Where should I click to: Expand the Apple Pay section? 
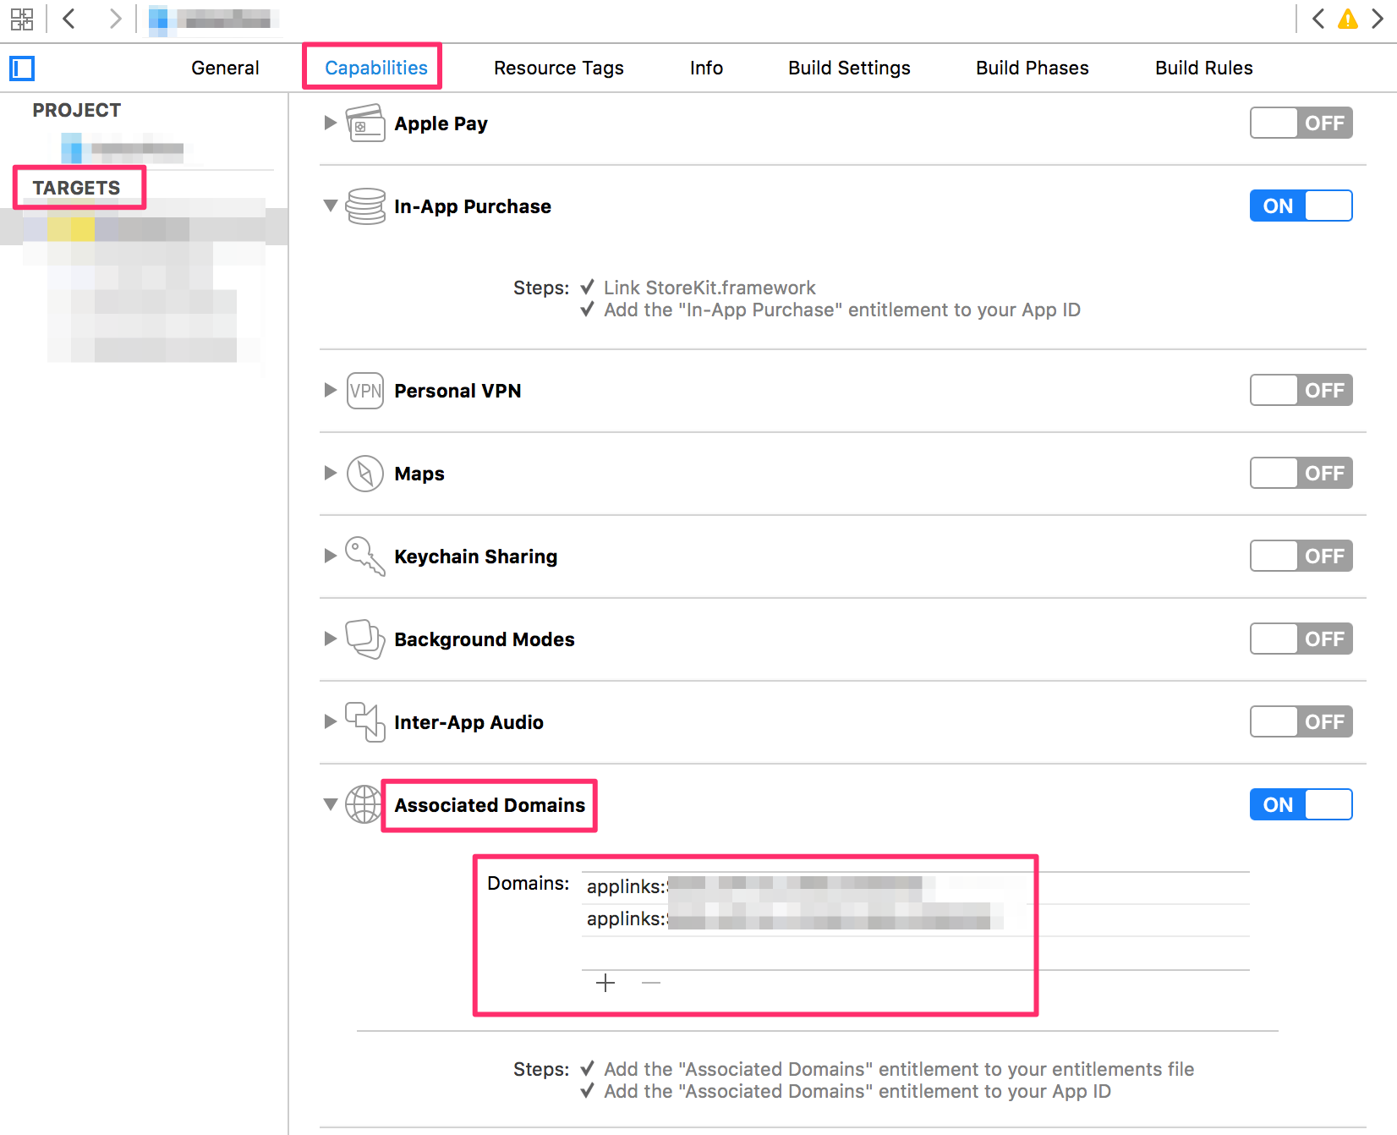tap(331, 123)
